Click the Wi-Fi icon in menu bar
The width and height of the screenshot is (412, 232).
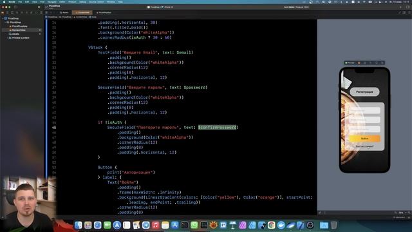(364, 2)
